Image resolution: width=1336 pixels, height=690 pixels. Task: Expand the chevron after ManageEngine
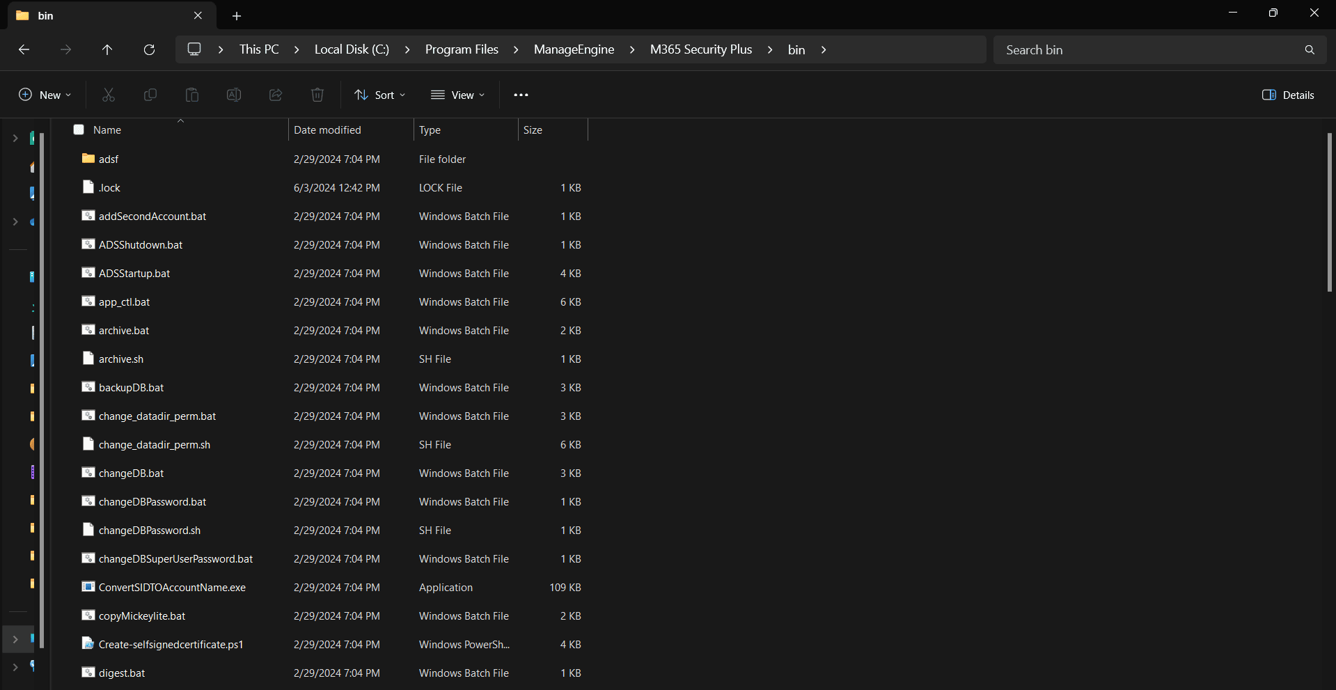click(x=632, y=49)
